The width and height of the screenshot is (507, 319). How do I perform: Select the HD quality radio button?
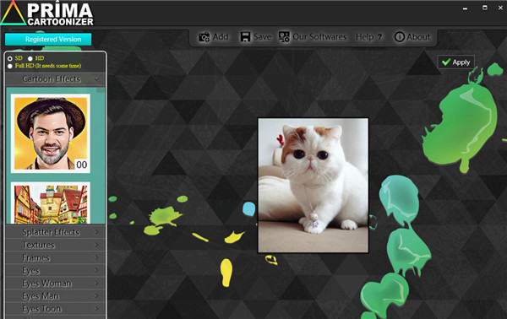30,58
